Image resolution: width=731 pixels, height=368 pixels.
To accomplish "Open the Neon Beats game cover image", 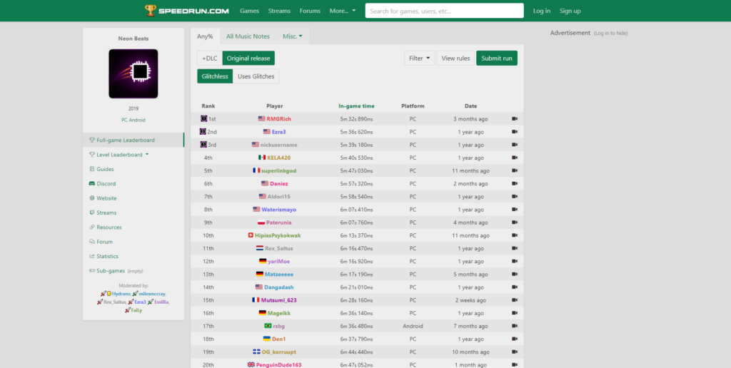I will point(133,73).
